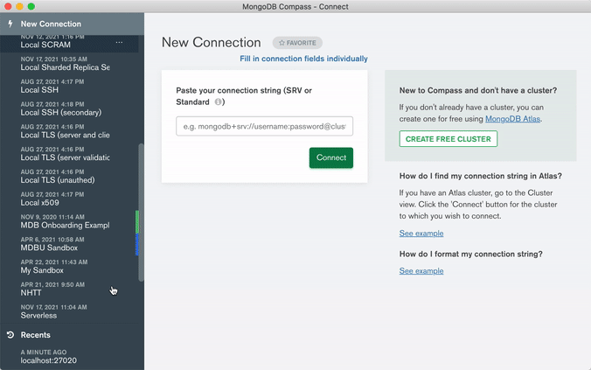This screenshot has height=370, width=591.
Task: Select Serverless saved connection
Action: point(69,312)
